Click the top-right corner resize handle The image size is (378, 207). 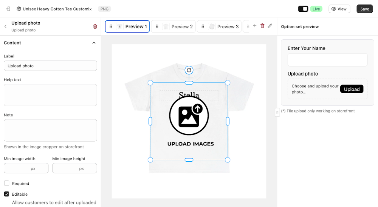point(228,83)
